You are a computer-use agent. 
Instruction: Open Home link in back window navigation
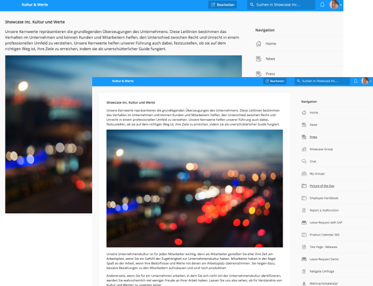tap(271, 44)
